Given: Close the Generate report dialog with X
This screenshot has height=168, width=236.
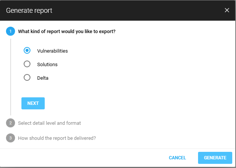Looking at the screenshot, I should pos(227,10).
